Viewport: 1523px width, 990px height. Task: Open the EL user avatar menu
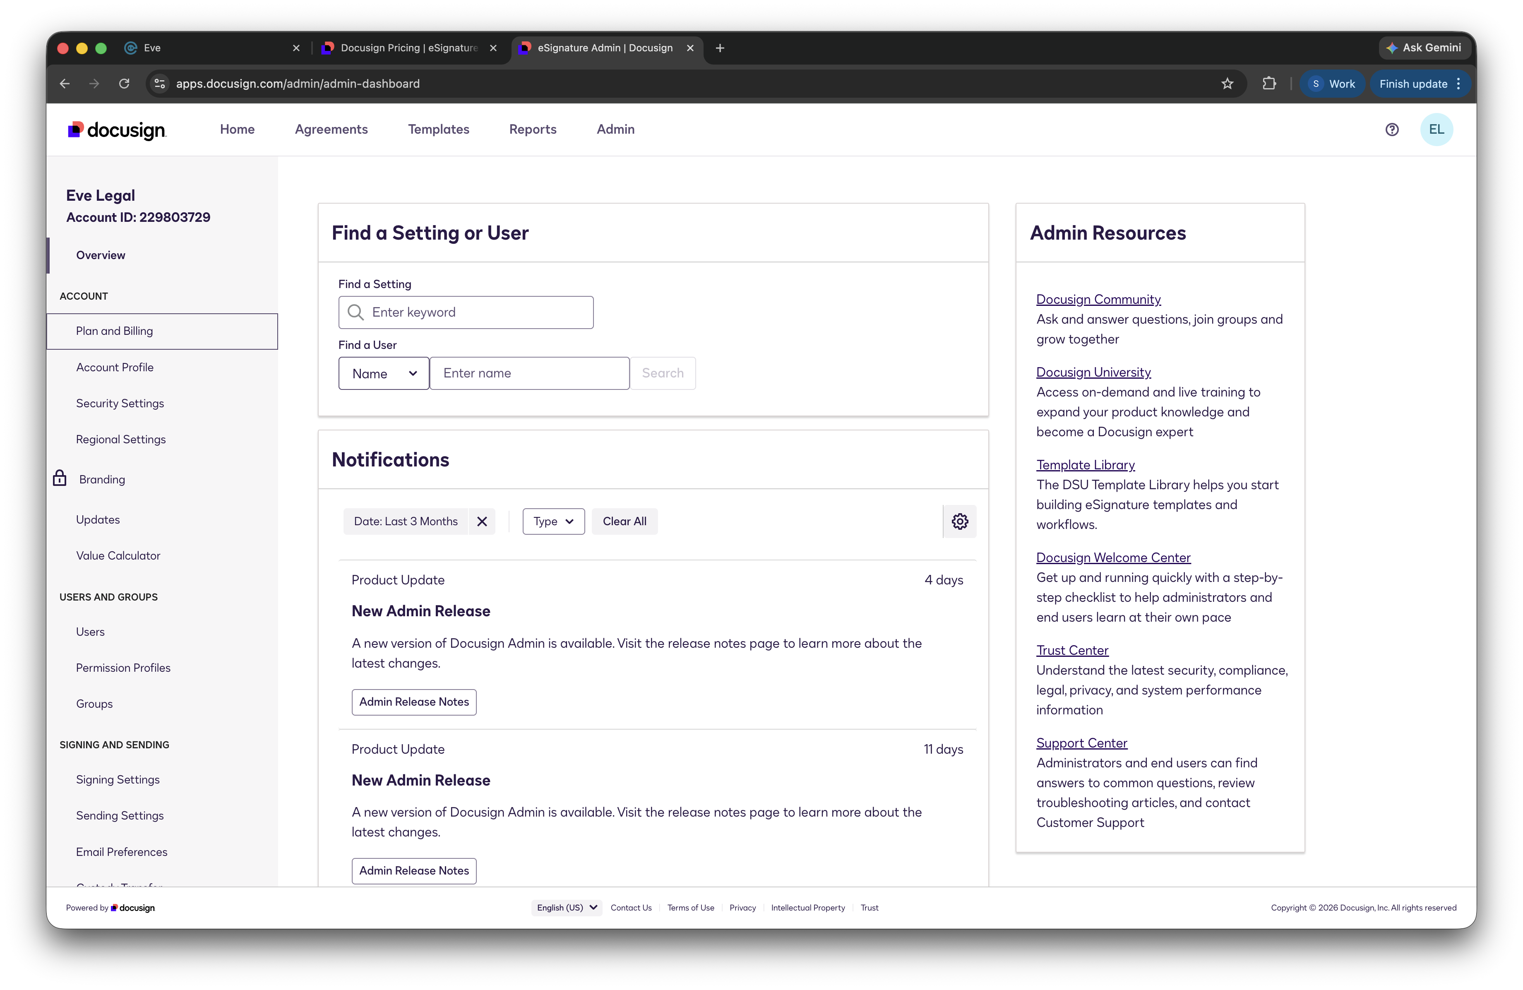coord(1436,130)
